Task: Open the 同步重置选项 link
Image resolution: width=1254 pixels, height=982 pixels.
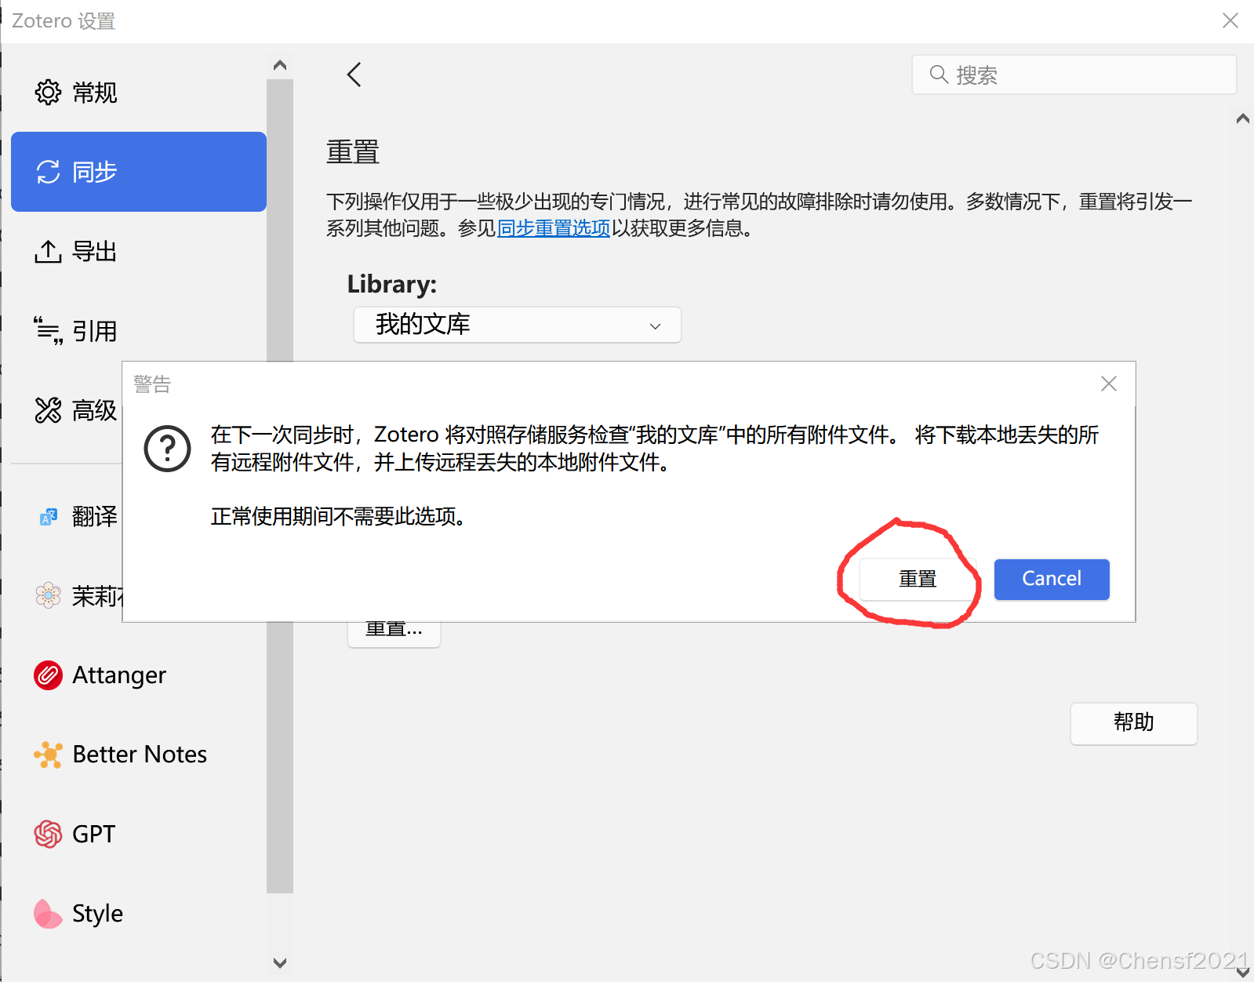Action: click(554, 228)
